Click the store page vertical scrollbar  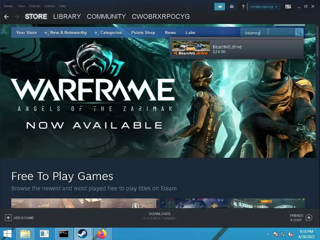point(317,41)
